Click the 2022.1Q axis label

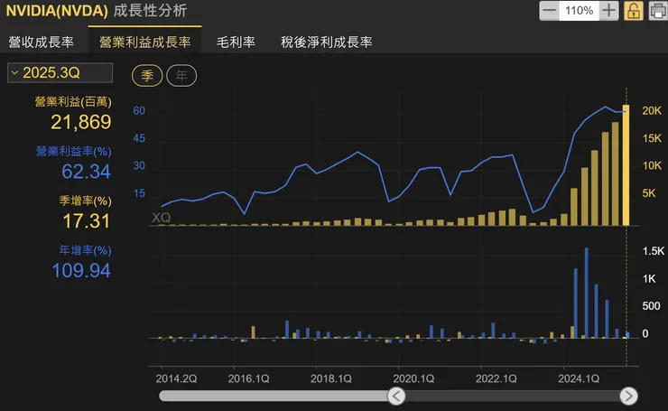pyautogui.click(x=496, y=378)
